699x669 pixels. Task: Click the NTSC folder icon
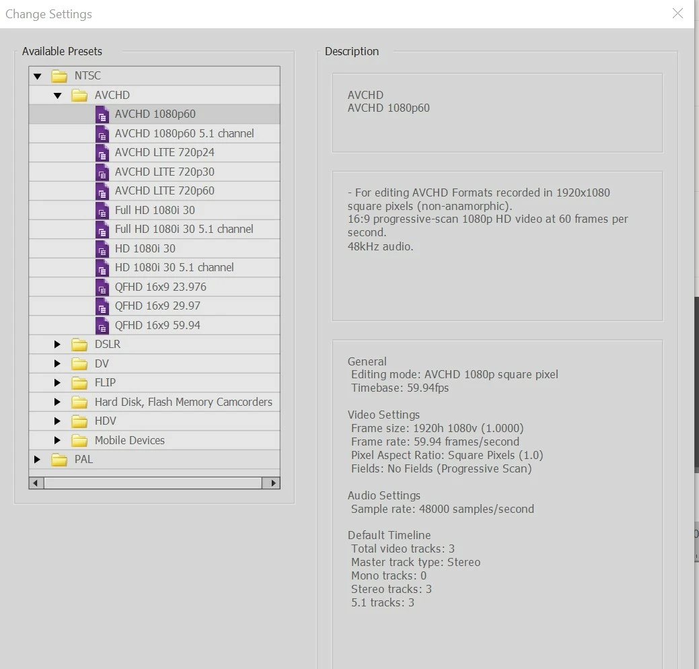[59, 76]
